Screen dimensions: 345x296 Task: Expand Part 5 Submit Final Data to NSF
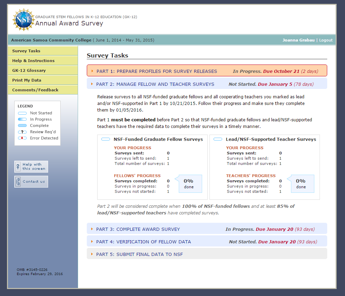(x=92, y=254)
